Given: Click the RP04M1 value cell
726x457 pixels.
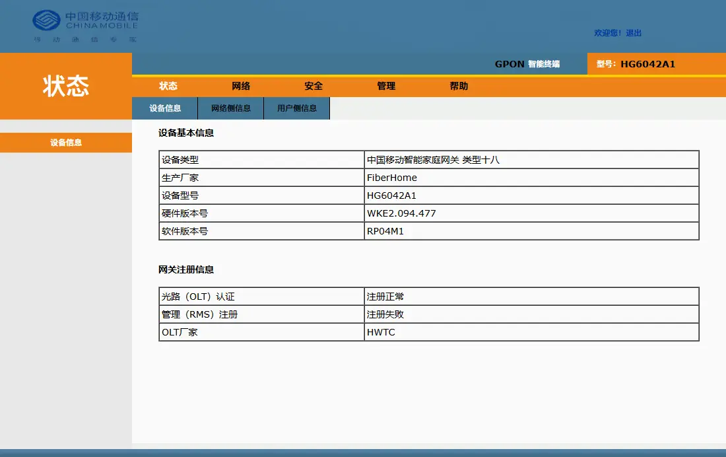Looking at the screenshot, I should pyautogui.click(x=531, y=231).
